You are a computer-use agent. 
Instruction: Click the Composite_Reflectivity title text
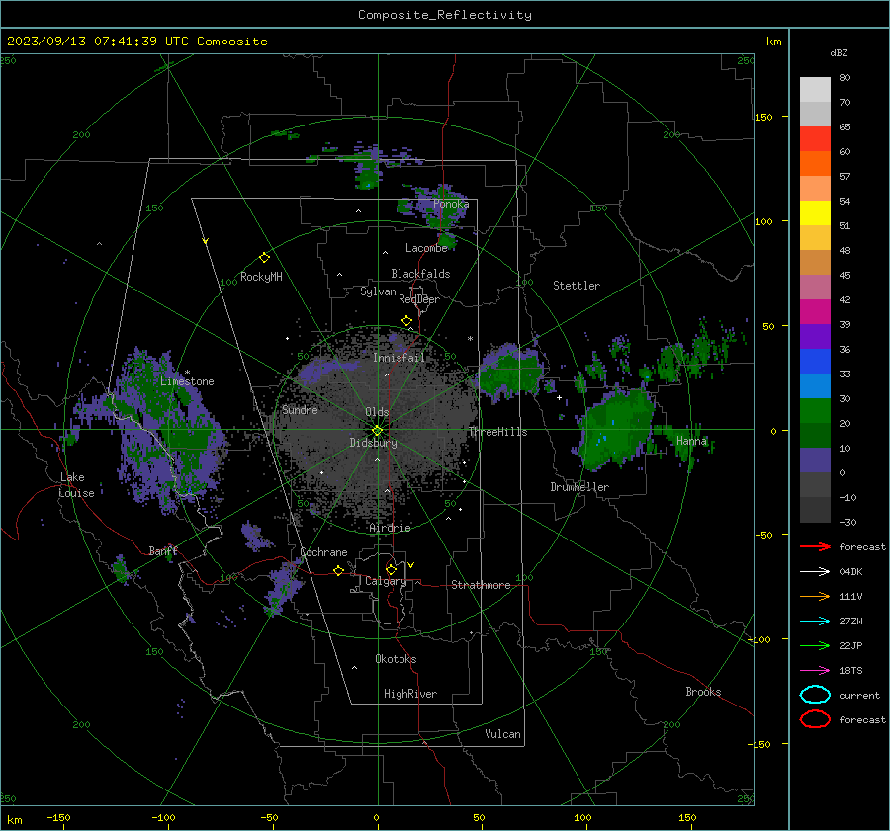tap(445, 15)
